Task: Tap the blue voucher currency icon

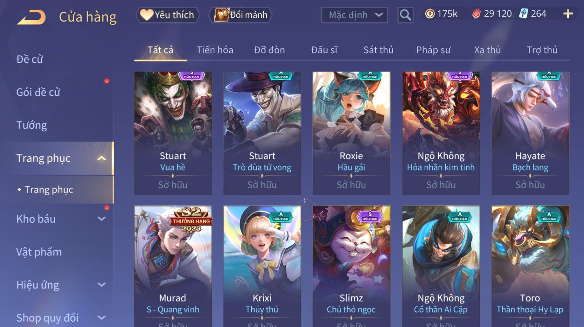Action: pyautogui.click(x=523, y=14)
